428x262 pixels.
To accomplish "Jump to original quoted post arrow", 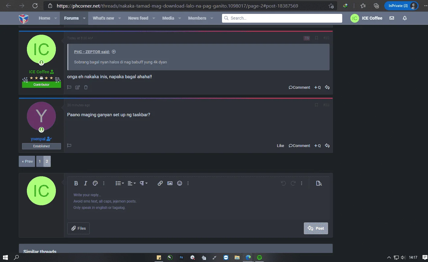I will (x=114, y=52).
